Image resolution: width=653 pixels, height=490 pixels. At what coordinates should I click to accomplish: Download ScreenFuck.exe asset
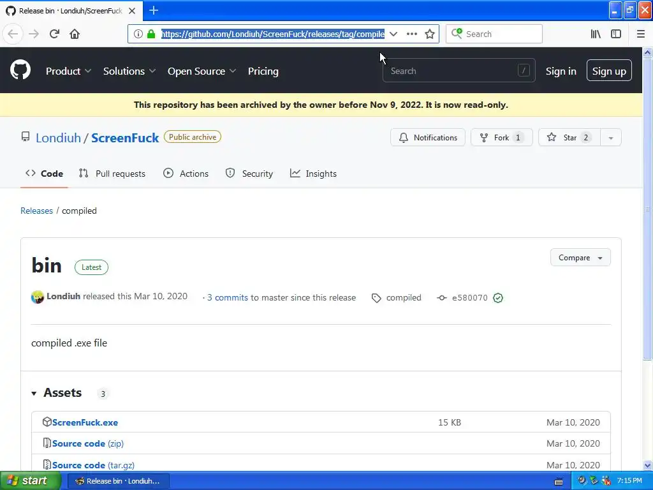[x=85, y=422]
